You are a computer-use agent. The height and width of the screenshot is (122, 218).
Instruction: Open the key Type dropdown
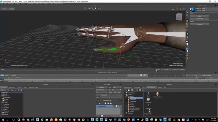pyautogui.click(x=117, y=87)
